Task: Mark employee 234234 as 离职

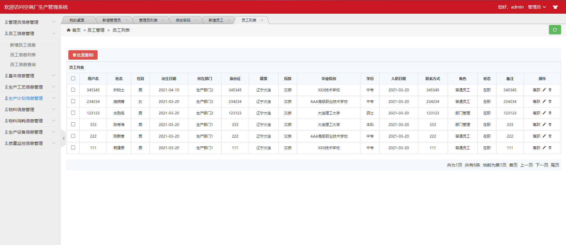Action: click(x=536, y=101)
